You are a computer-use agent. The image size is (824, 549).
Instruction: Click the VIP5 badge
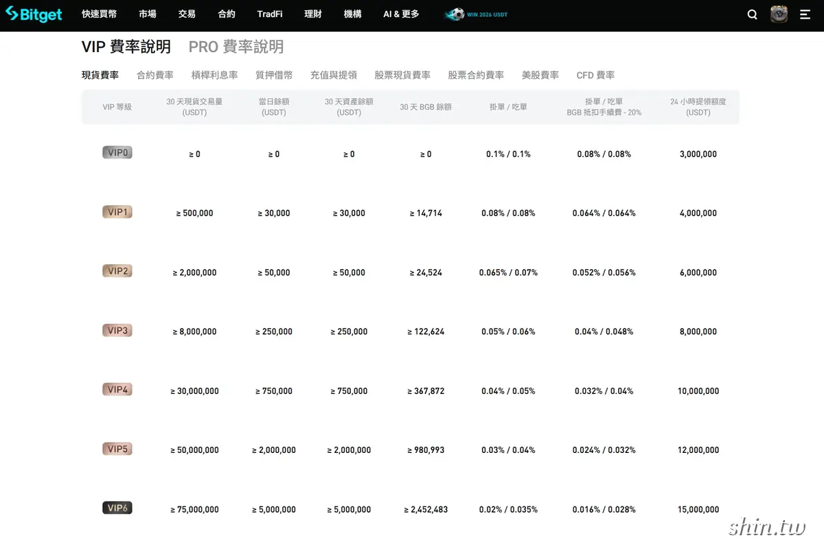point(117,449)
